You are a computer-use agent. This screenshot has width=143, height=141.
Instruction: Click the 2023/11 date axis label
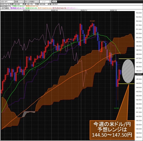[x=84, y=10]
